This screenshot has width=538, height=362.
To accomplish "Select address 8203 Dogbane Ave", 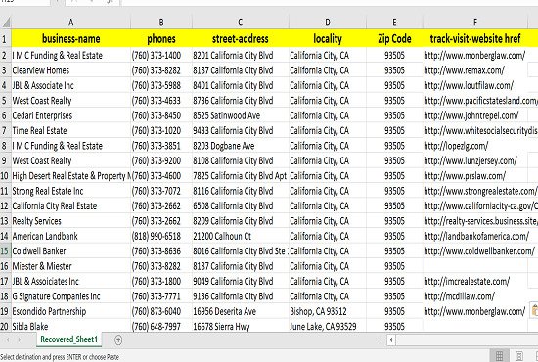I will [x=241, y=146].
